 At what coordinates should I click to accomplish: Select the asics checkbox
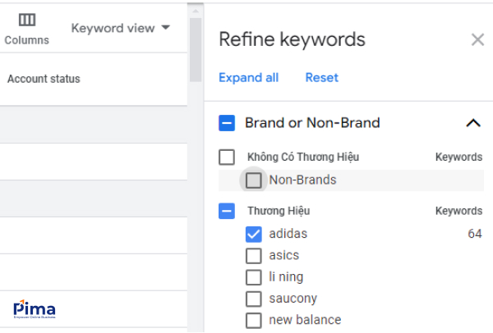(x=254, y=255)
